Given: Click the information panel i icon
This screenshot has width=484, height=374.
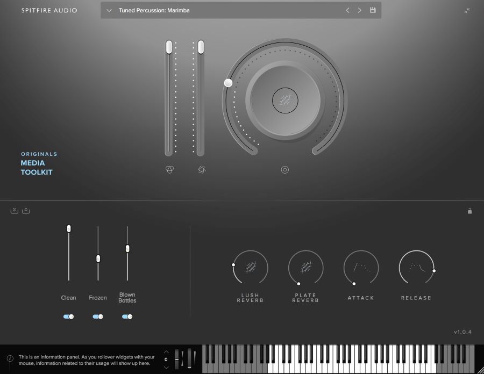Looking at the screenshot, I should (x=10, y=358).
